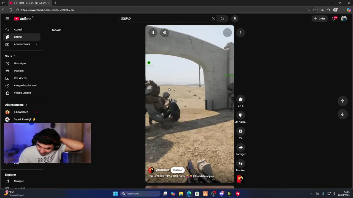Open the YouTube account avatar menu
Viewport: 353px width, 198px height.
(344, 19)
